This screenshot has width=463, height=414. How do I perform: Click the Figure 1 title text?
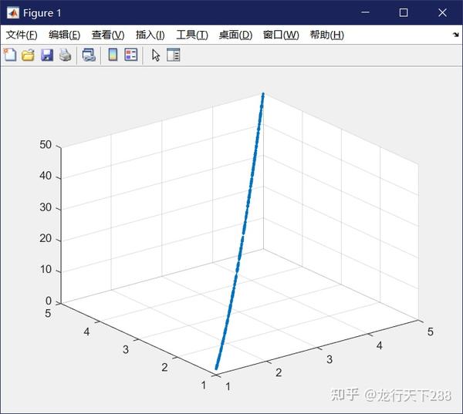pos(42,13)
